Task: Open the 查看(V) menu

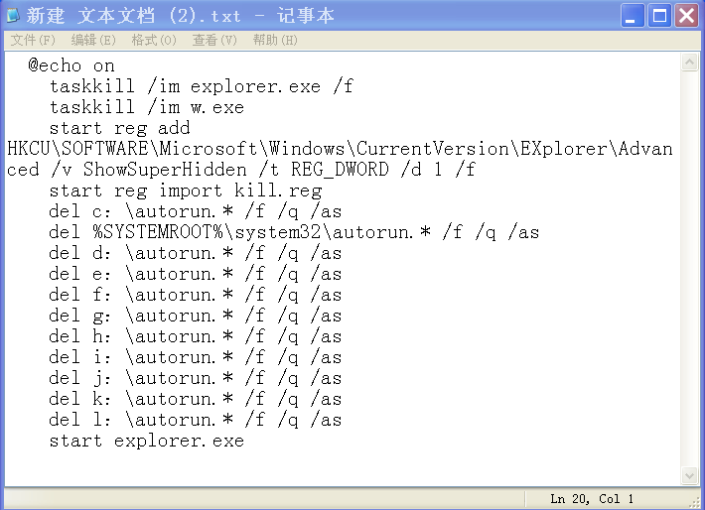Action: pos(214,40)
